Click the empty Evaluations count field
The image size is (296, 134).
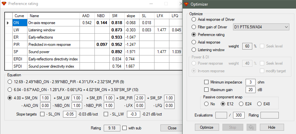221,115
